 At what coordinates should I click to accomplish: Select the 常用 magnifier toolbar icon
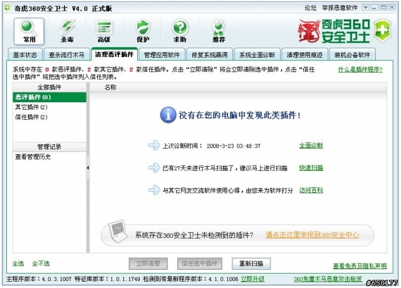coord(29,31)
